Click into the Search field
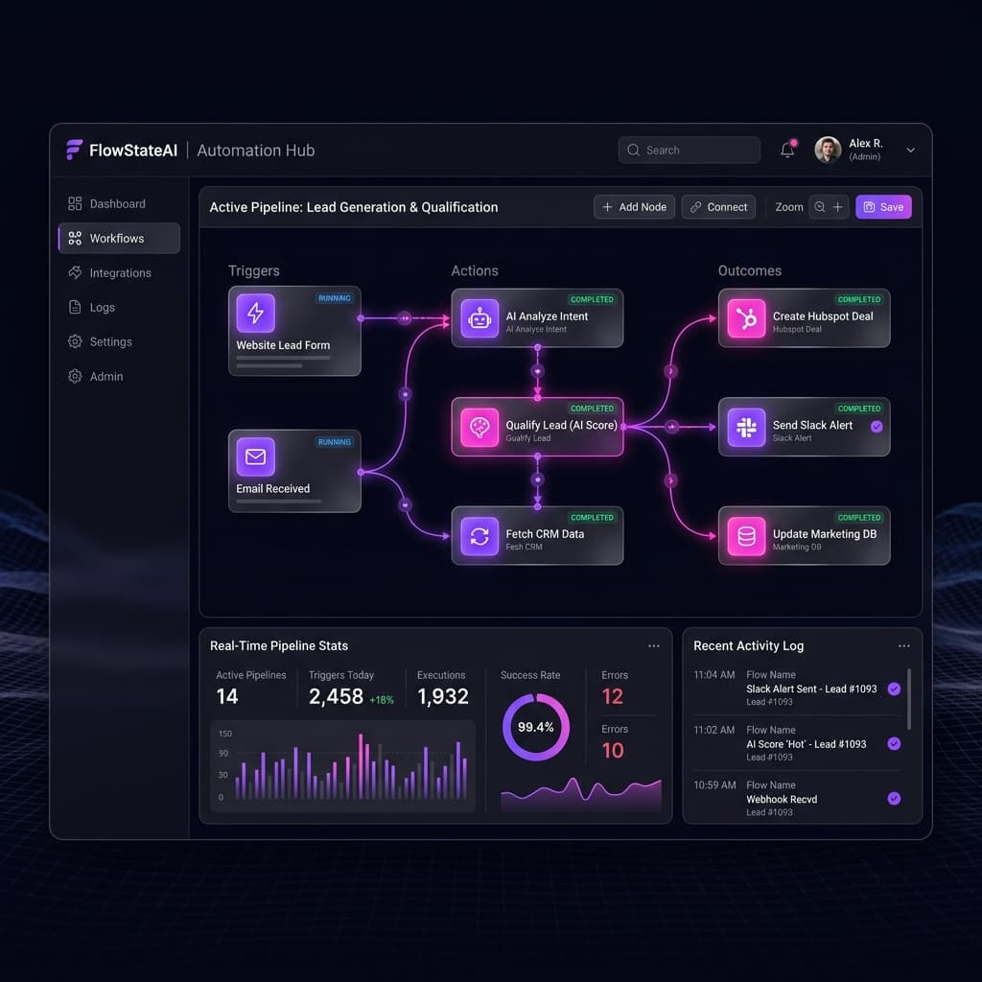The width and height of the screenshot is (982, 982). point(689,151)
